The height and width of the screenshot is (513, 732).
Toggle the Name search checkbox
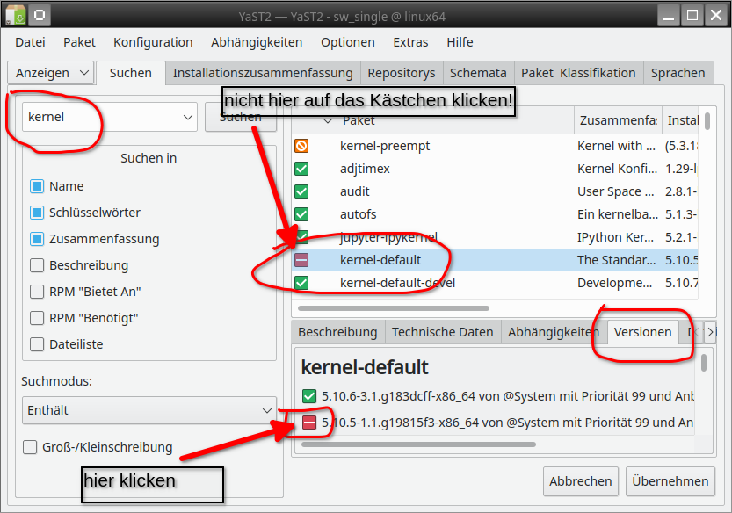tap(37, 186)
